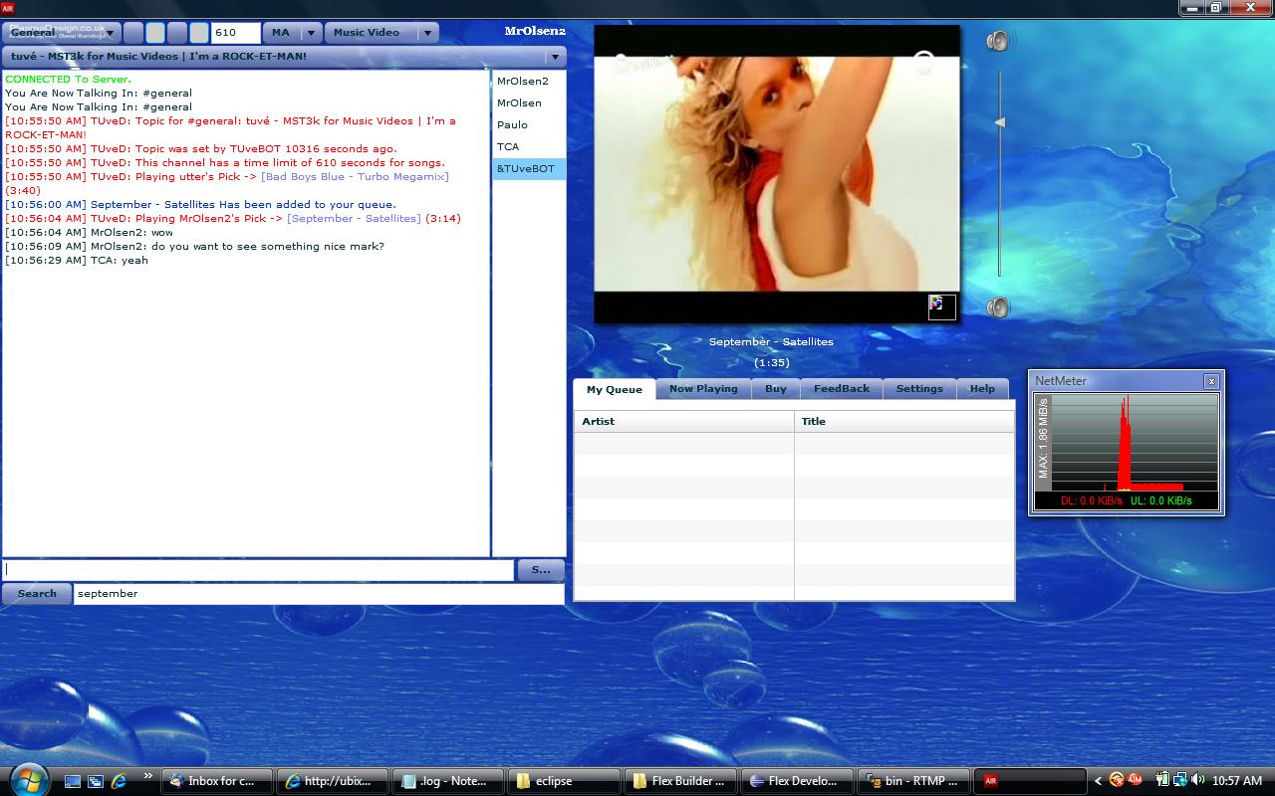Open the General channel dropdown

[62, 33]
